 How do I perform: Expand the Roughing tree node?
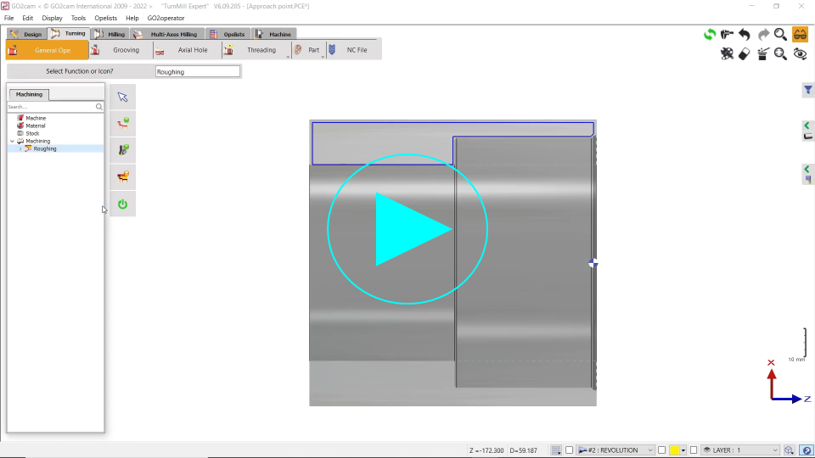20,148
